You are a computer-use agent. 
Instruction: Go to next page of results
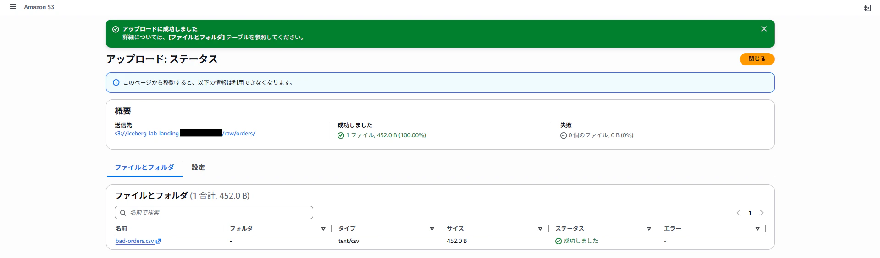point(762,213)
